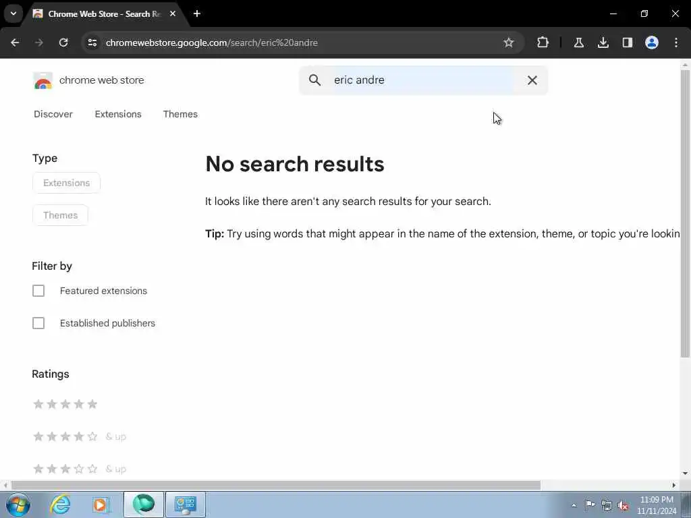Click the muted volume tray icon
Screen dimensions: 691x518
coord(623,505)
